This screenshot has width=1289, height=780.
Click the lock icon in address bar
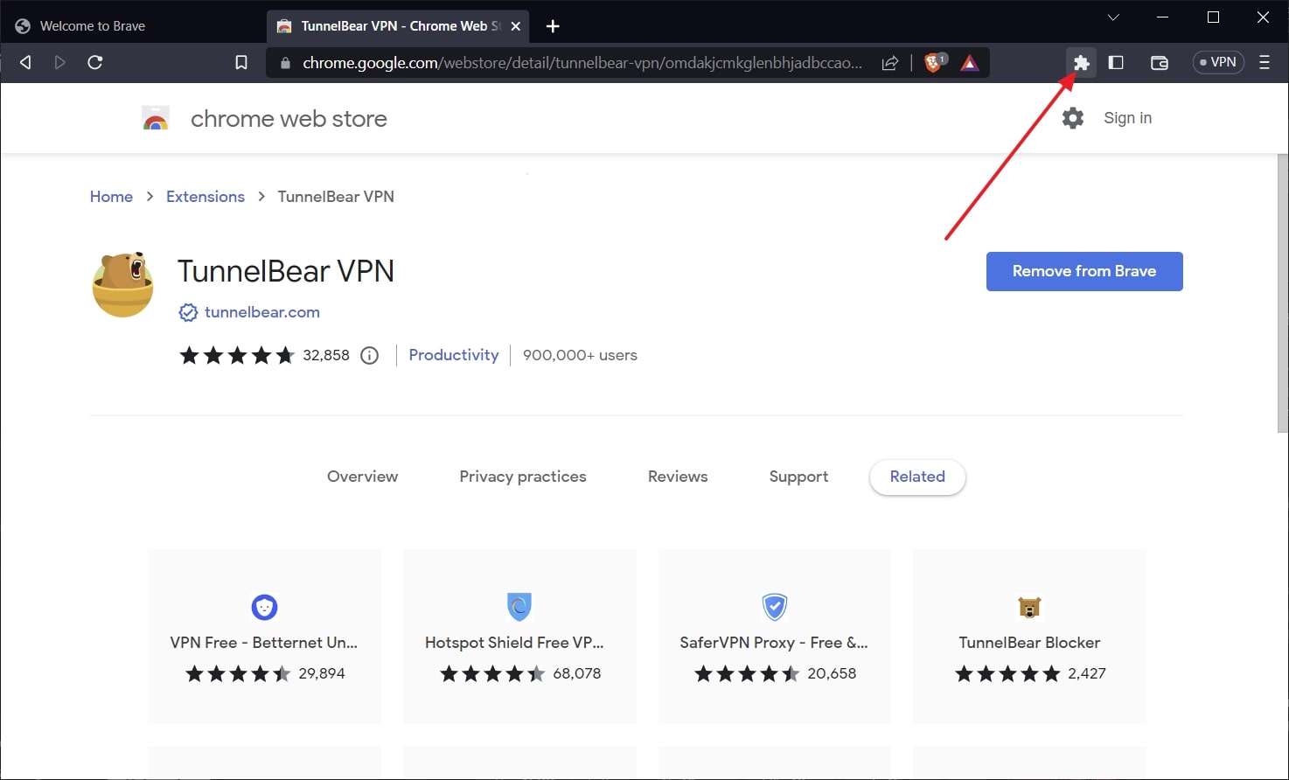tap(284, 63)
